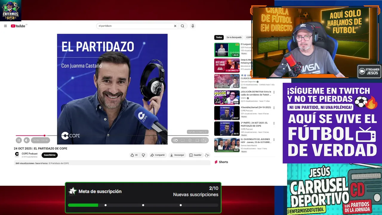
Task: Click the '#OasisDeLibertad (24-10-2025)' title
Action: click(256, 107)
